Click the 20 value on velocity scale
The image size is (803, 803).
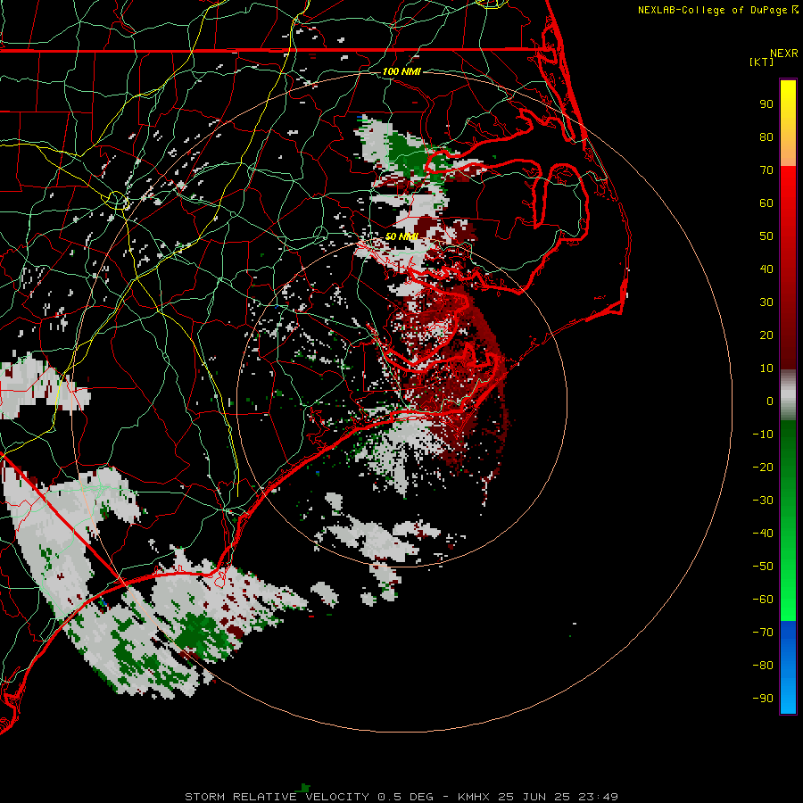pyautogui.click(x=766, y=335)
